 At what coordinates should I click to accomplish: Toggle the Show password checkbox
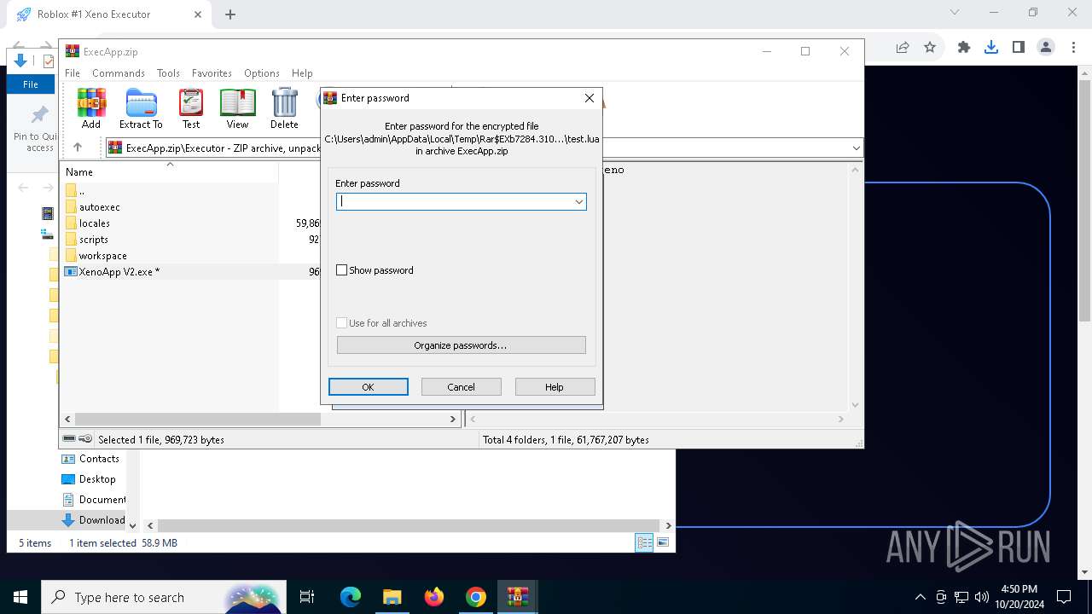point(342,270)
